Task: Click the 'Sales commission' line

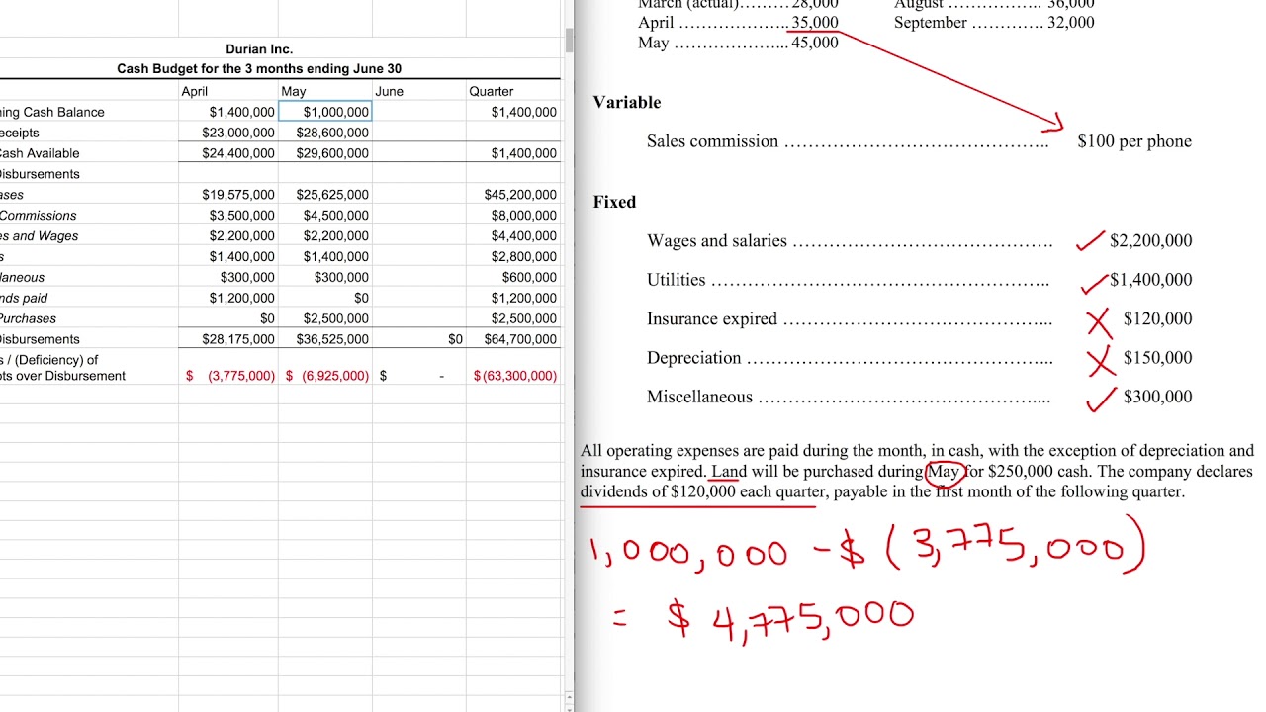Action: pos(848,141)
